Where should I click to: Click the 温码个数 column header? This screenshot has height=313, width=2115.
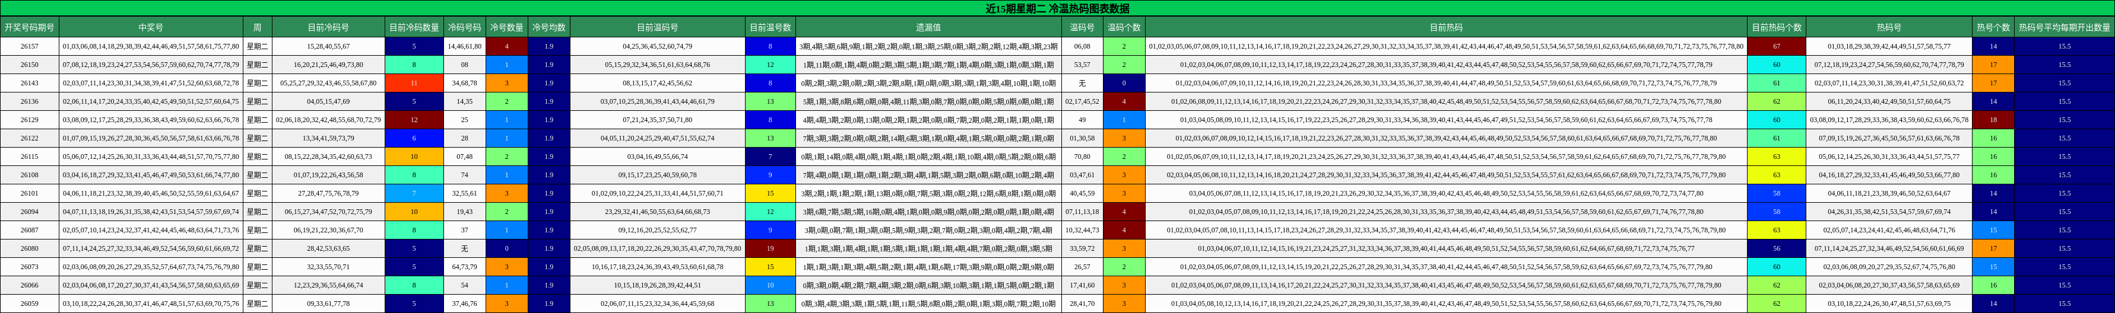pos(1124,27)
